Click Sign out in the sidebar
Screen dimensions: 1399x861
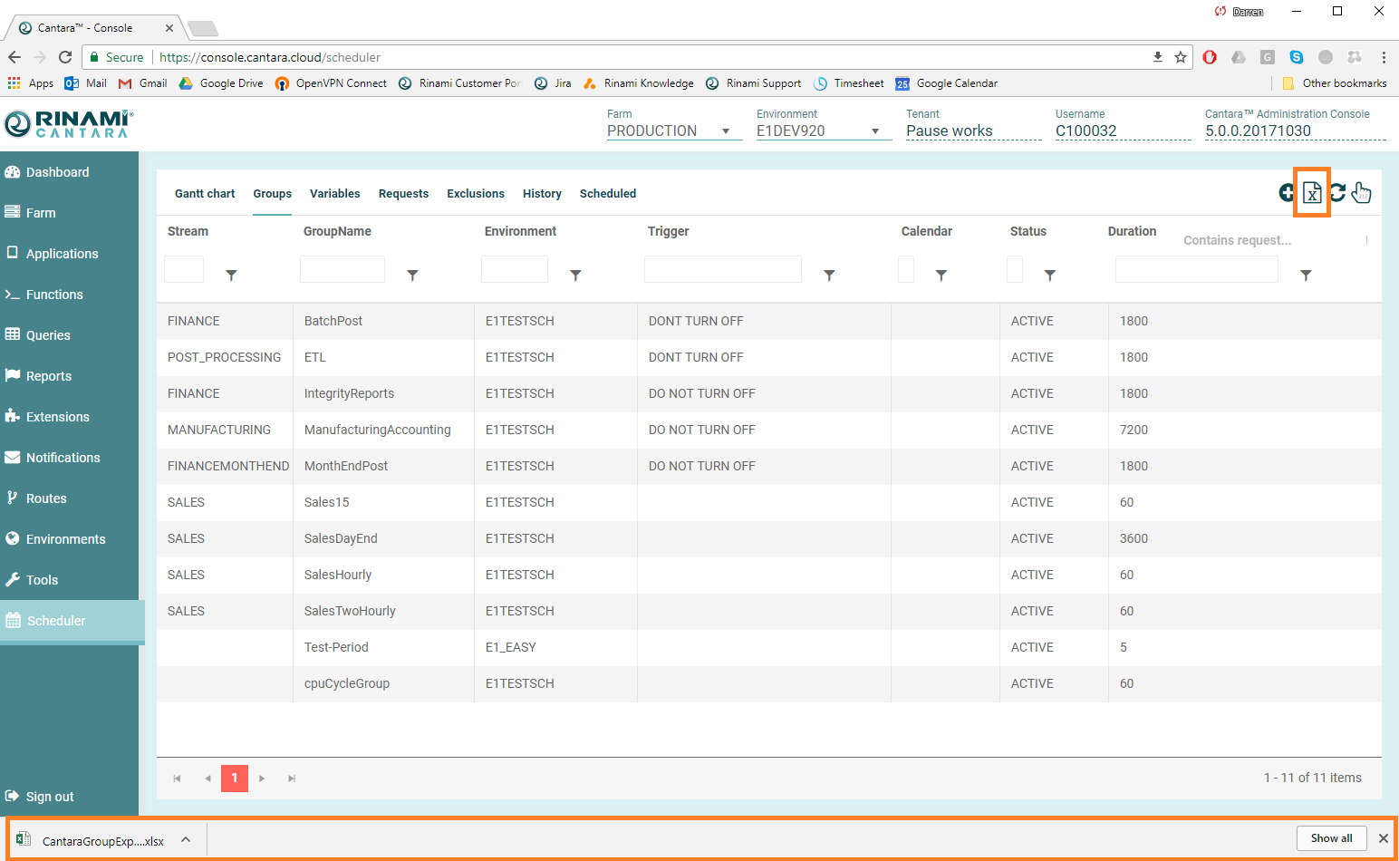(50, 797)
